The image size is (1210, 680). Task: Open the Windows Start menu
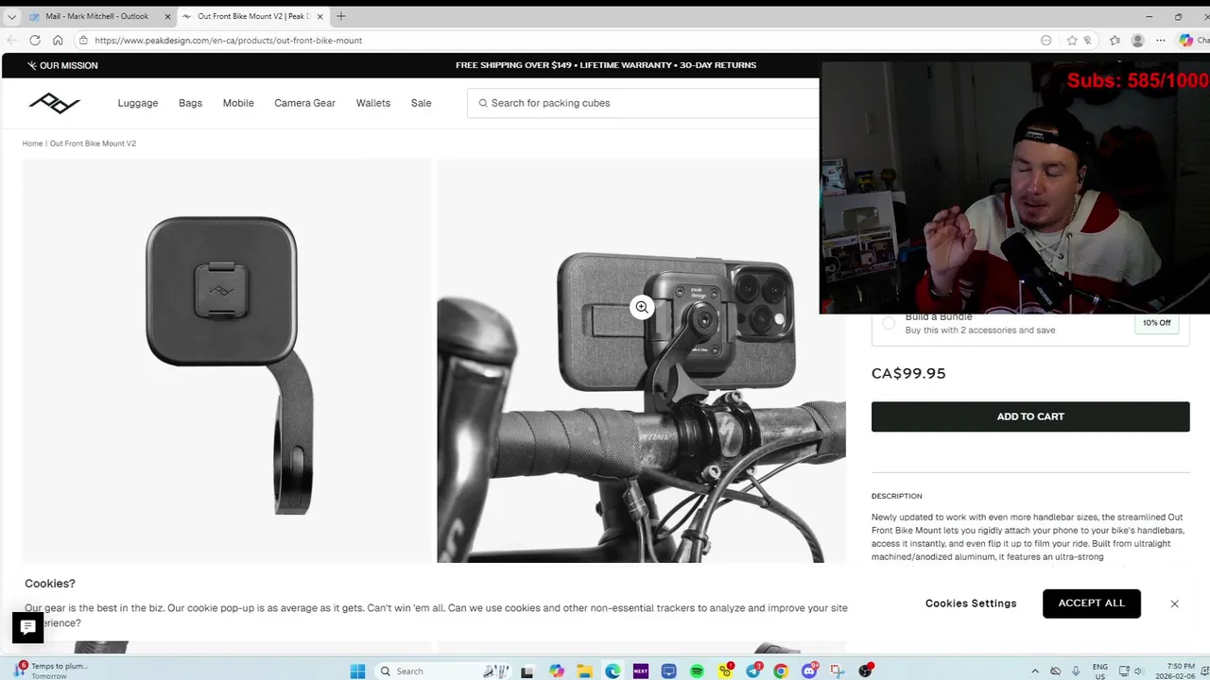coord(357,671)
